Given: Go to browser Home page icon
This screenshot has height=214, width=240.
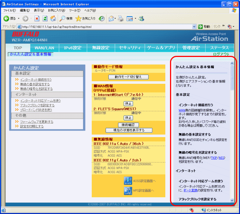Looking at the screenshot, I should [53, 18].
